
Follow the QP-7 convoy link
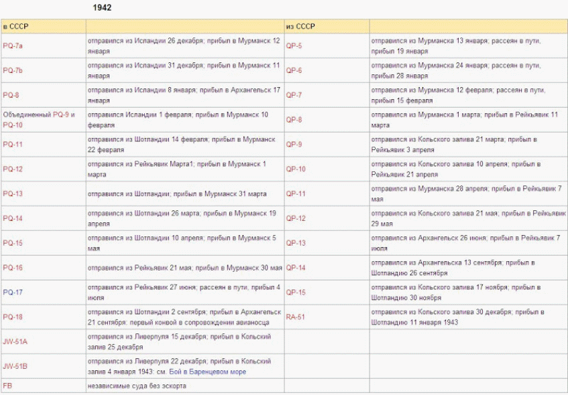pos(294,95)
